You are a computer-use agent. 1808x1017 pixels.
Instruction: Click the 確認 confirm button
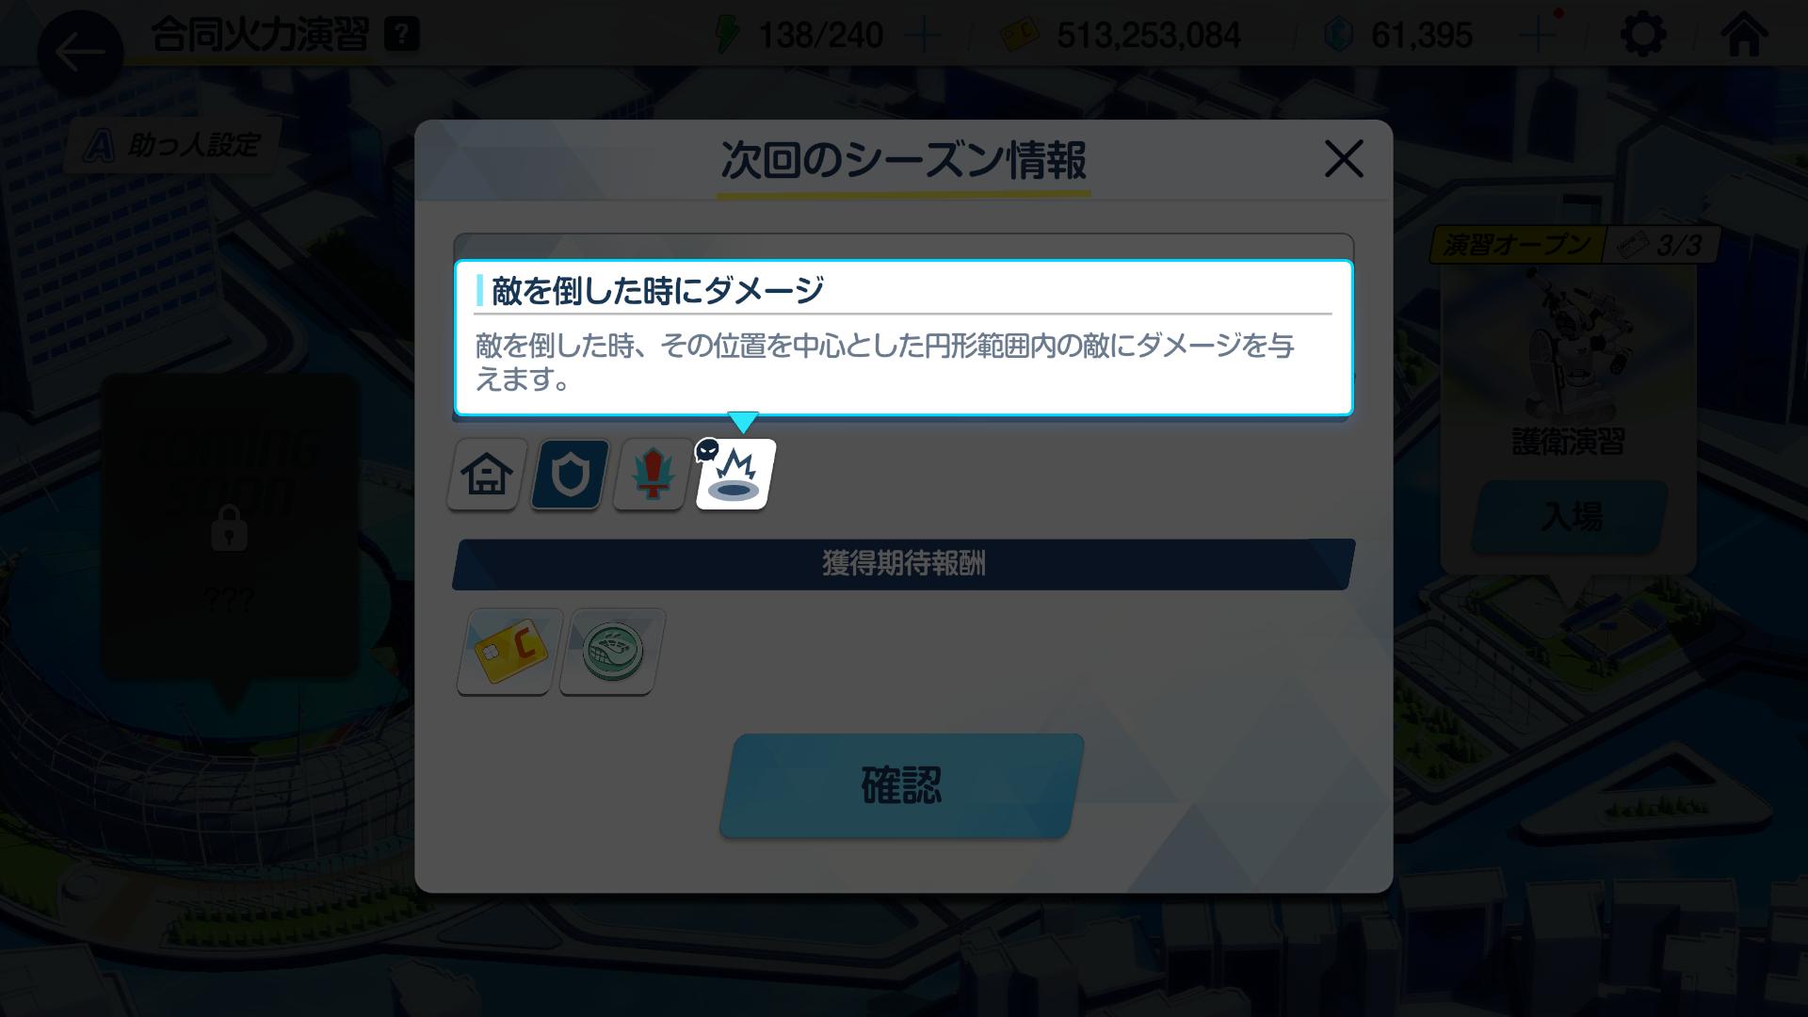(901, 785)
